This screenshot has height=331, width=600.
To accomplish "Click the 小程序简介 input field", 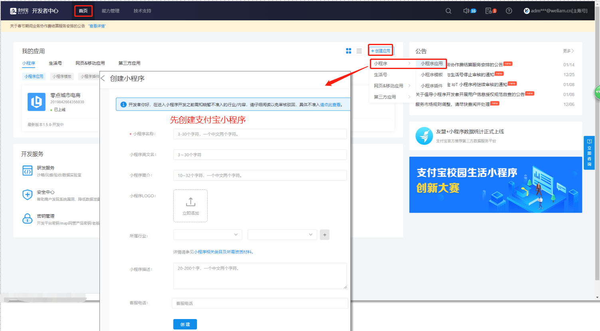I will pyautogui.click(x=260, y=175).
